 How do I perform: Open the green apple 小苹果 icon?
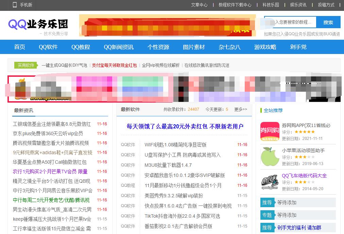(x=270, y=157)
